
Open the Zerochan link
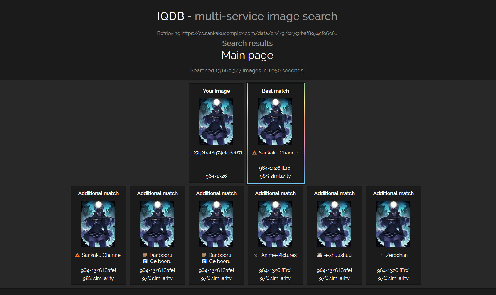397,255
